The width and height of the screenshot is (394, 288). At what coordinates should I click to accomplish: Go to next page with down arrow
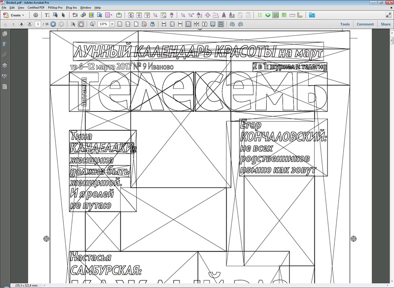(x=21, y=24)
